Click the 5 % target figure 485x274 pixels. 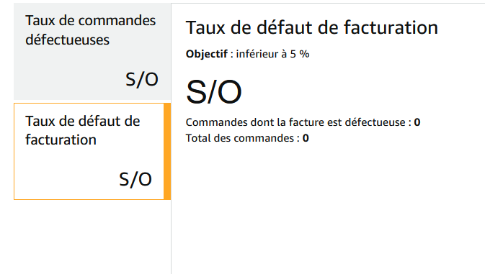click(x=300, y=54)
